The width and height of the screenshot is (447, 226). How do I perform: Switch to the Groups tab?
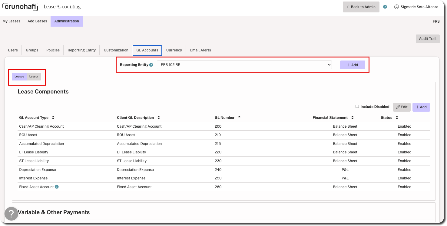pyautogui.click(x=32, y=50)
